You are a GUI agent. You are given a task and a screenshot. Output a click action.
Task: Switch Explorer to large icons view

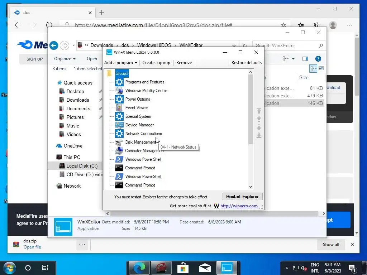coord(321,68)
